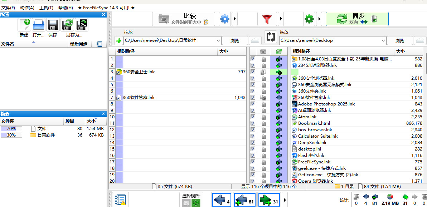Open 工具(T) menu
This screenshot has width=427, height=207.
coord(46,8)
